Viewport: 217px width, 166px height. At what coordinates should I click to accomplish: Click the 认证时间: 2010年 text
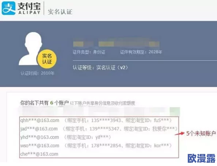click(37, 73)
